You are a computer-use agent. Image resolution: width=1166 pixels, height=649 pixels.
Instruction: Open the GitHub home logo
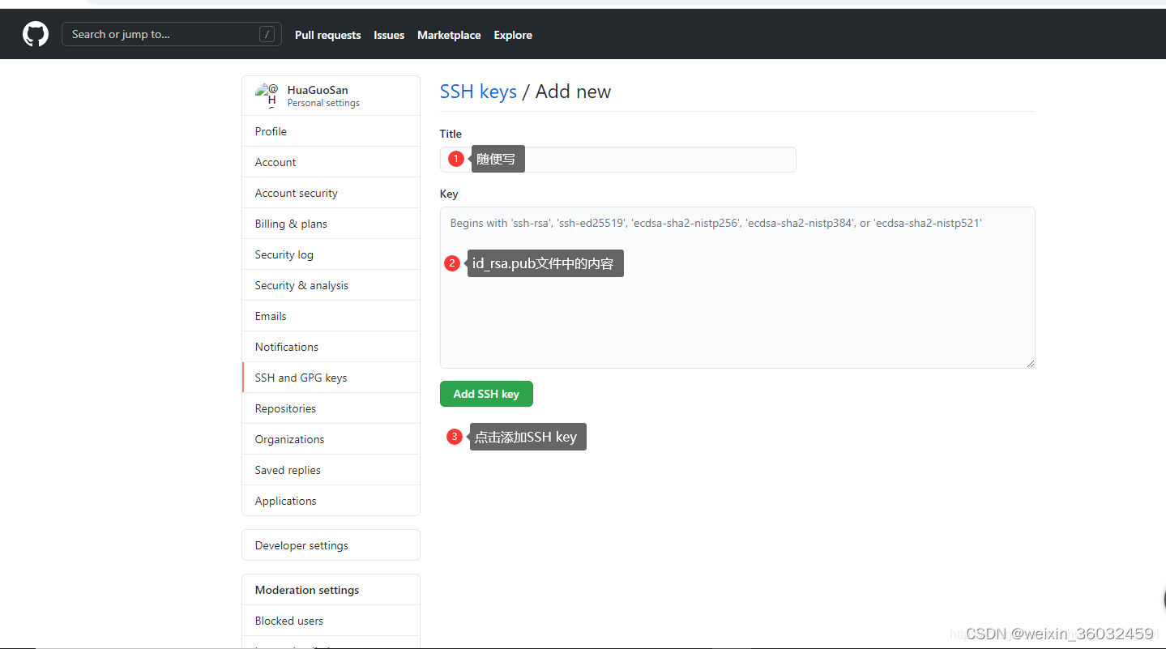pos(36,34)
